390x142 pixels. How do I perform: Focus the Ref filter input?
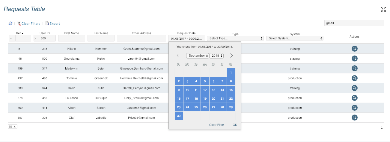(x=23, y=38)
